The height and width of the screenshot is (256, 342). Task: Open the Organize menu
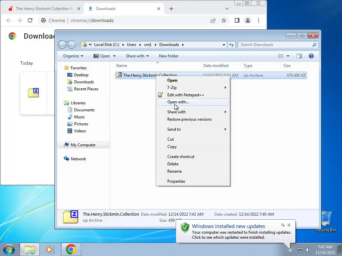point(73,56)
